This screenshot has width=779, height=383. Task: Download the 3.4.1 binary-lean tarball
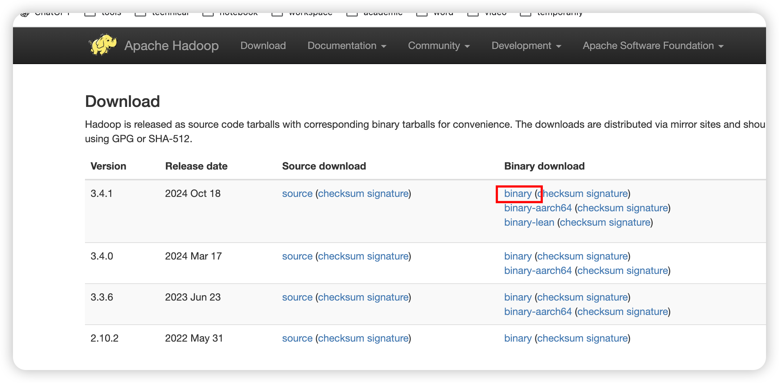[529, 222]
